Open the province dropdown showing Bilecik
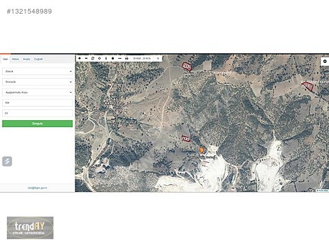 pos(38,71)
